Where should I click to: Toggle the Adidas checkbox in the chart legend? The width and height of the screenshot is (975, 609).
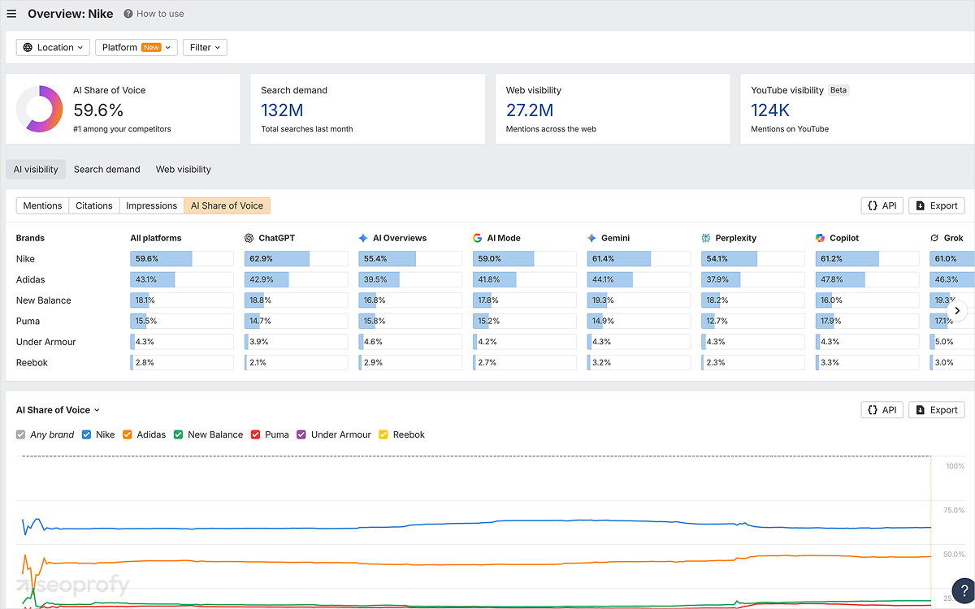[x=128, y=434]
